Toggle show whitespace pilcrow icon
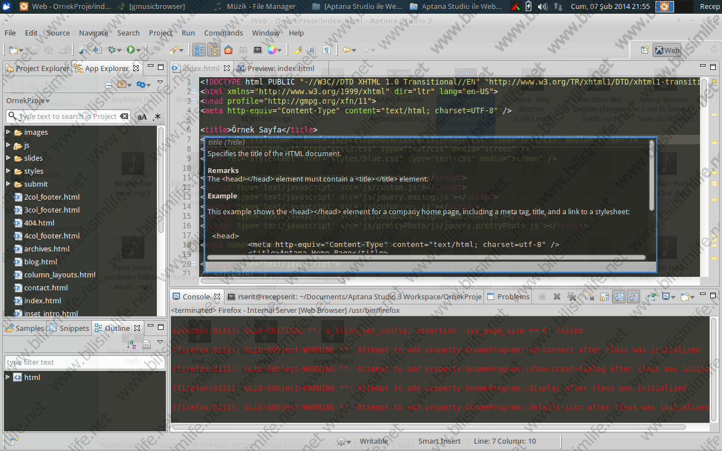722x451 pixels. [326, 50]
